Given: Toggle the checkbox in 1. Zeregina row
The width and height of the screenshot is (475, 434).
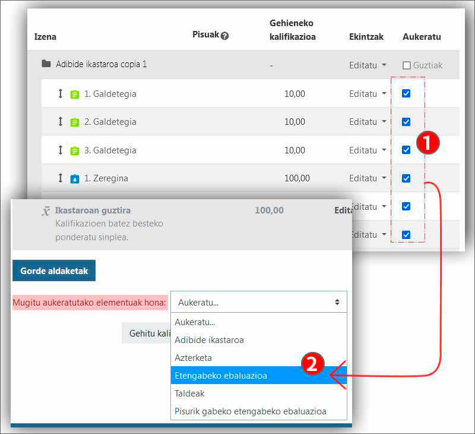Looking at the screenshot, I should click(x=406, y=178).
